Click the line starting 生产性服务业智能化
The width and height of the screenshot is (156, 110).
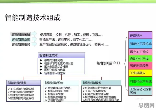[74, 44]
